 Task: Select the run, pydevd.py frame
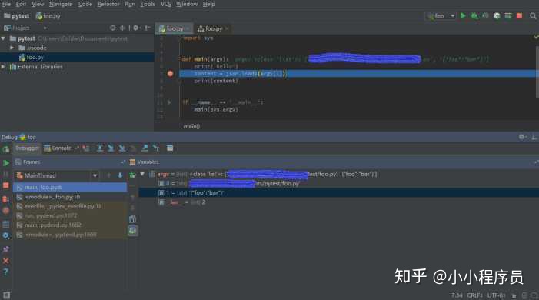pos(70,215)
